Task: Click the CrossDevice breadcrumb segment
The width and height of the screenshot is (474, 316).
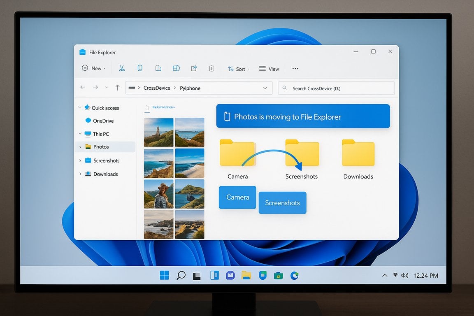Action: click(x=157, y=88)
